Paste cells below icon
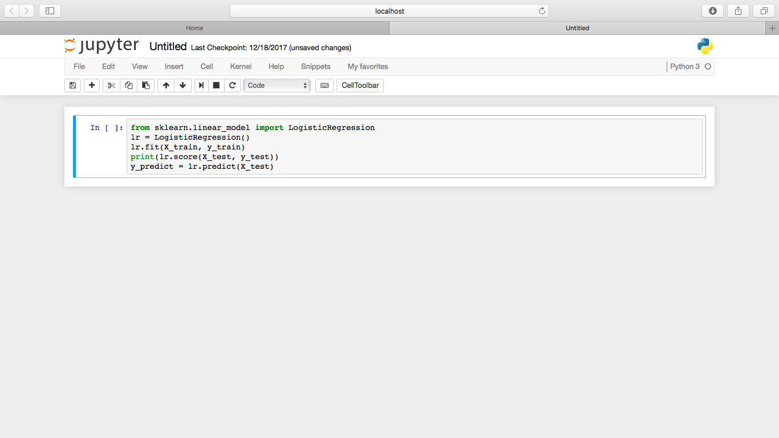The width and height of the screenshot is (779, 438). click(146, 86)
